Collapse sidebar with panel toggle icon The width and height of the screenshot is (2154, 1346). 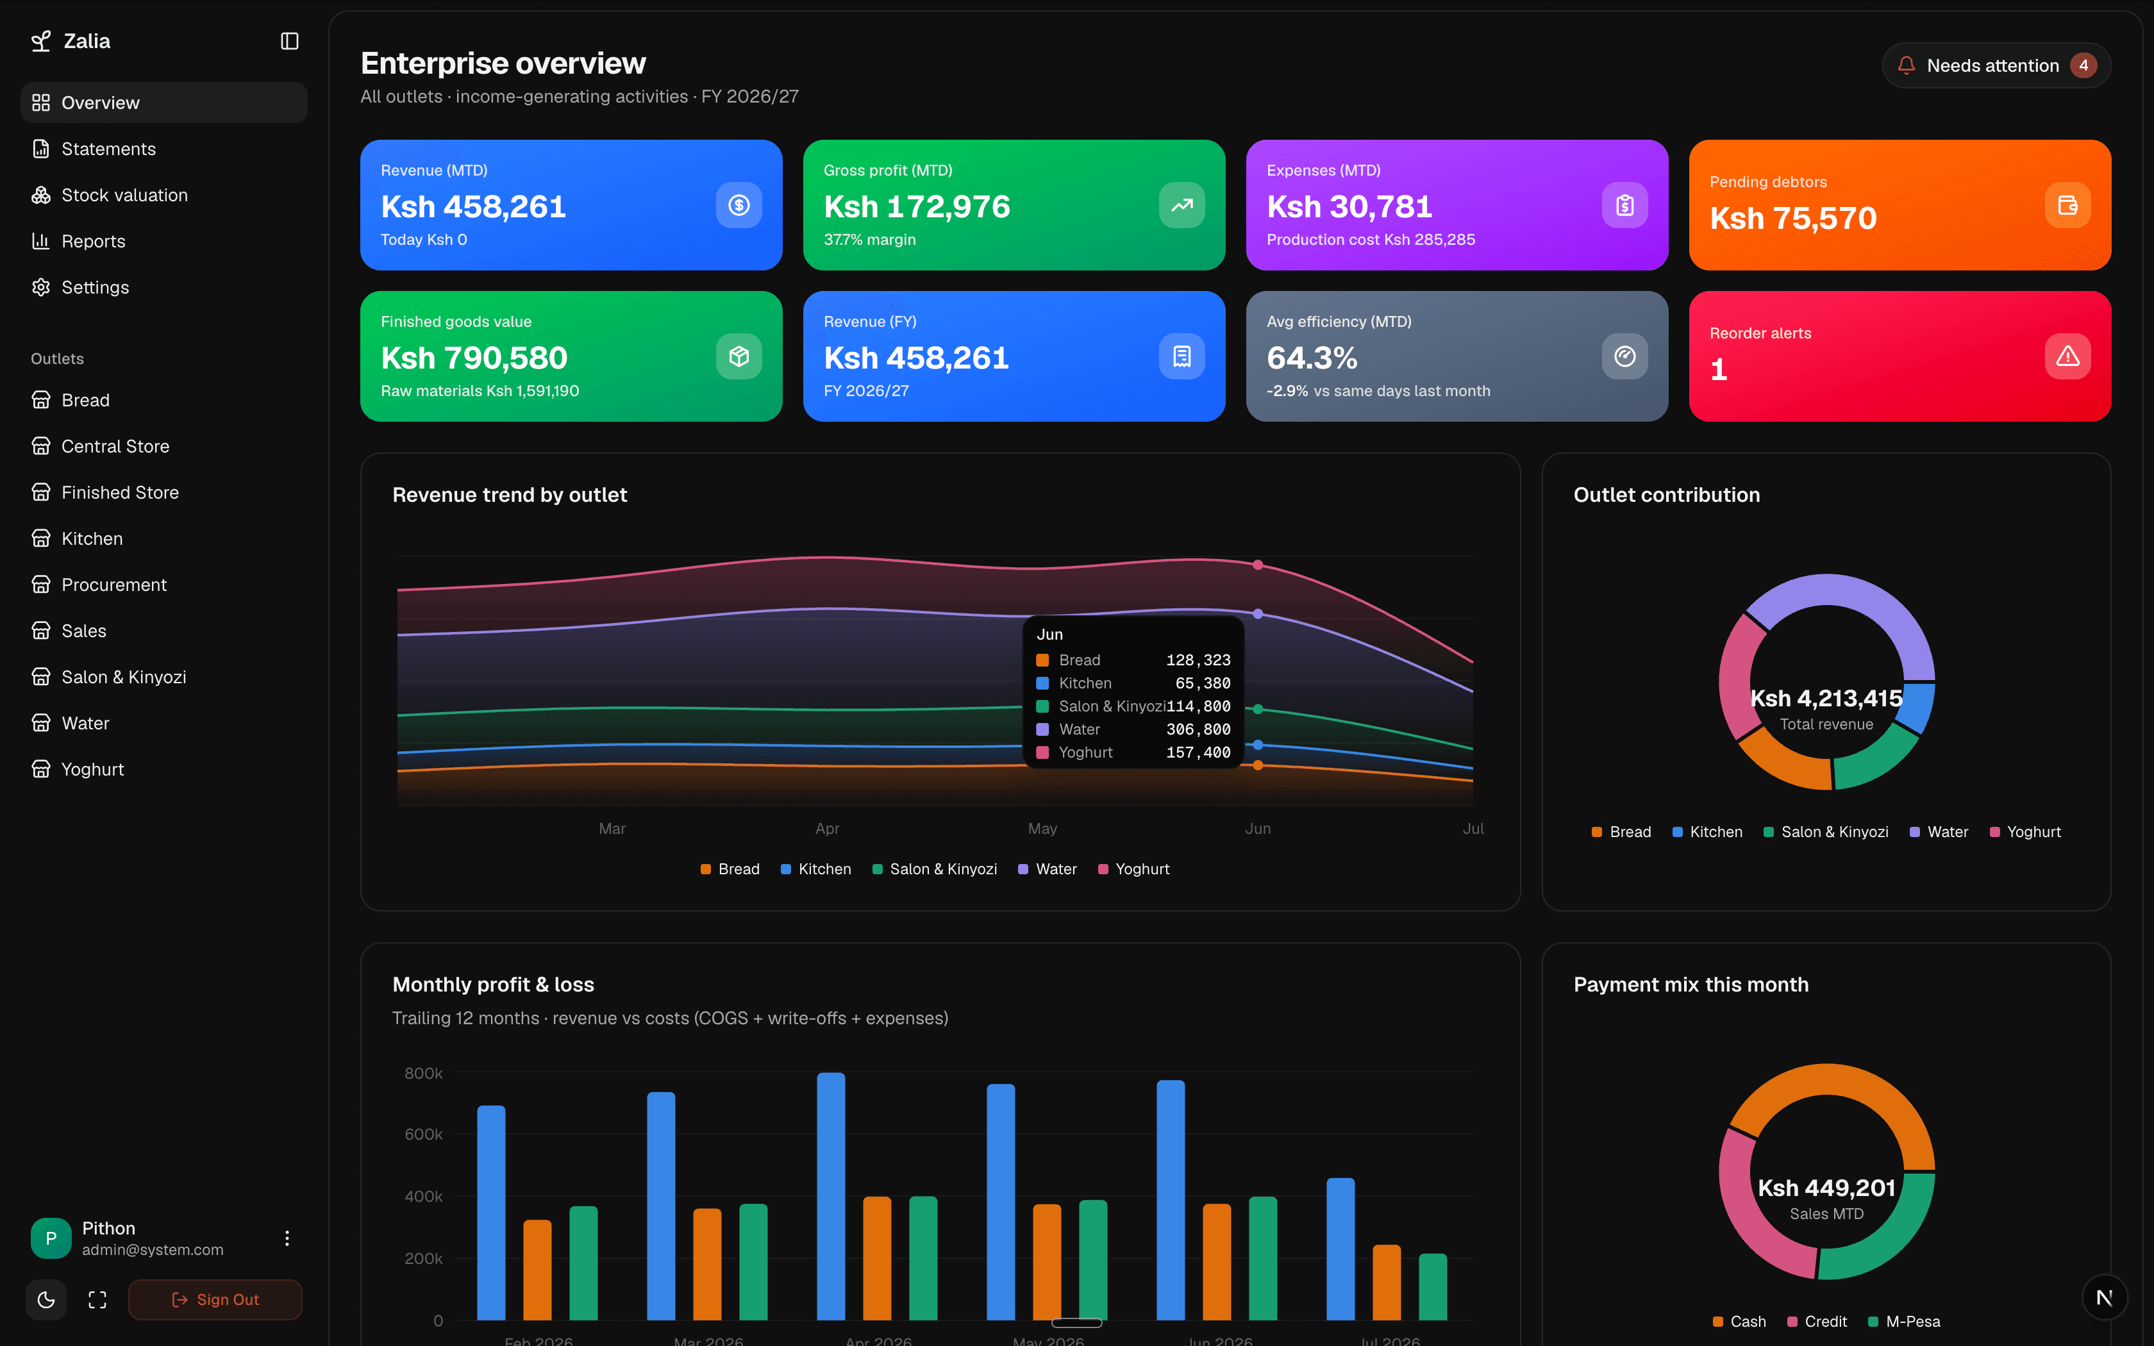289,41
